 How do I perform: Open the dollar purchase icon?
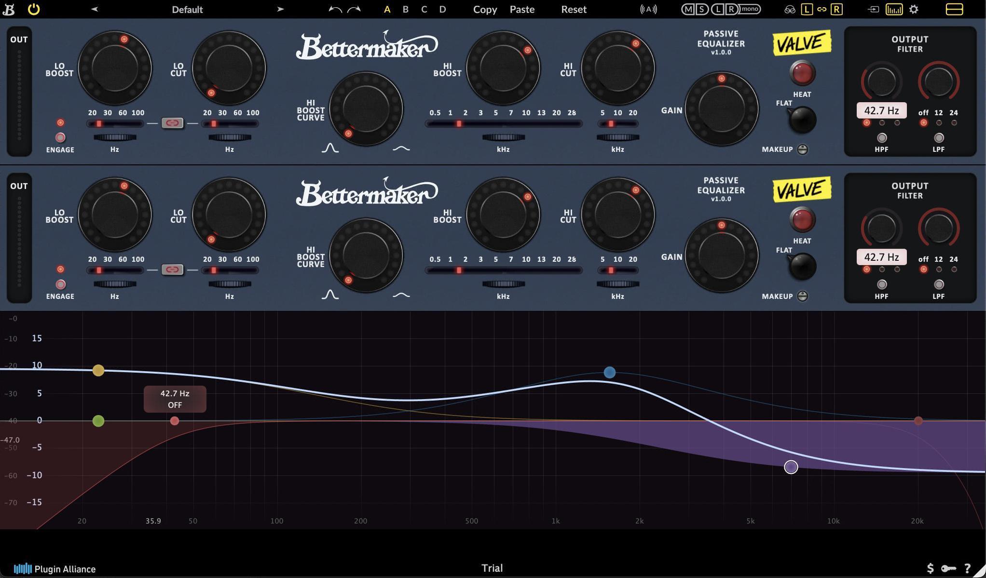pos(930,568)
